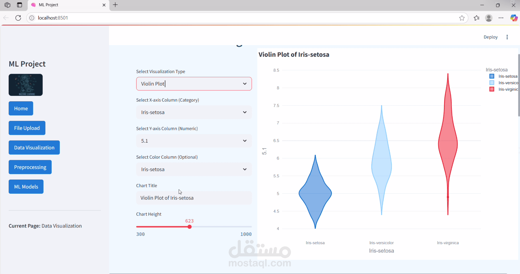Toggle the Iris-versicolor legend entry
Screen dimensions: 520x274
504,83
